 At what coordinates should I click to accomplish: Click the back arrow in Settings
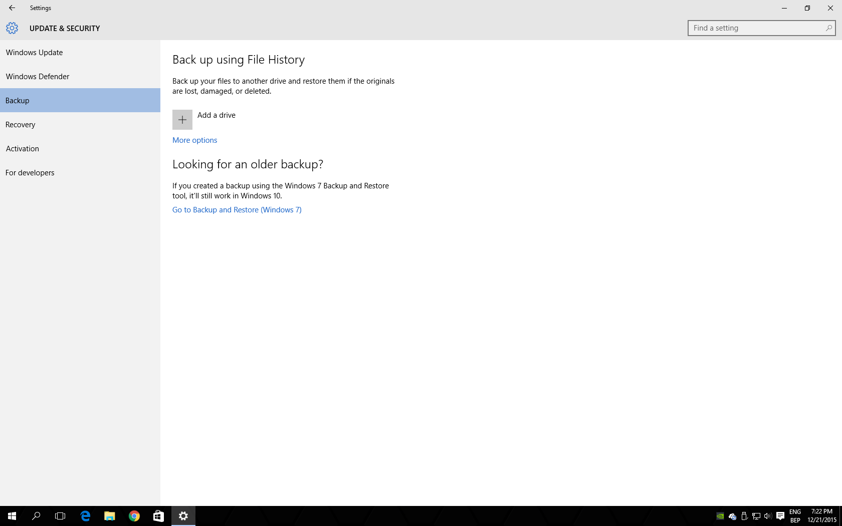pyautogui.click(x=12, y=8)
